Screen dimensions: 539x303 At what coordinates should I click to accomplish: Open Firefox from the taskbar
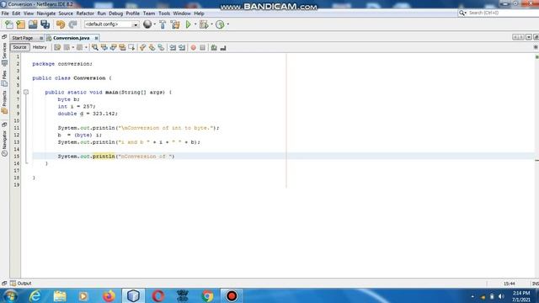click(x=109, y=295)
